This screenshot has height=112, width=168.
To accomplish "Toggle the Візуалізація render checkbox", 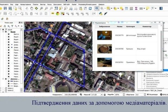I will 148,94.
